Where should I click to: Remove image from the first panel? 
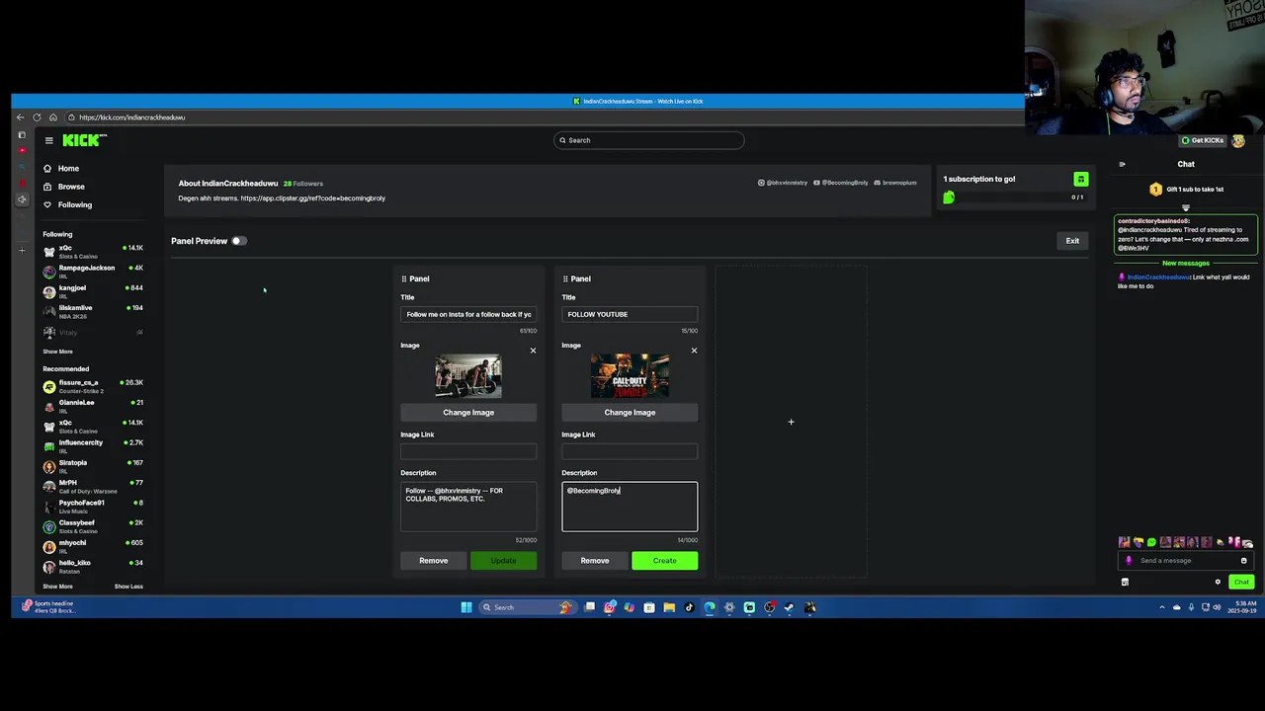tap(533, 351)
